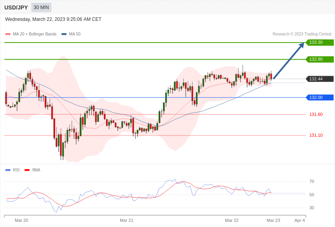Click the '9MA' legend label

pyautogui.click(x=36, y=170)
